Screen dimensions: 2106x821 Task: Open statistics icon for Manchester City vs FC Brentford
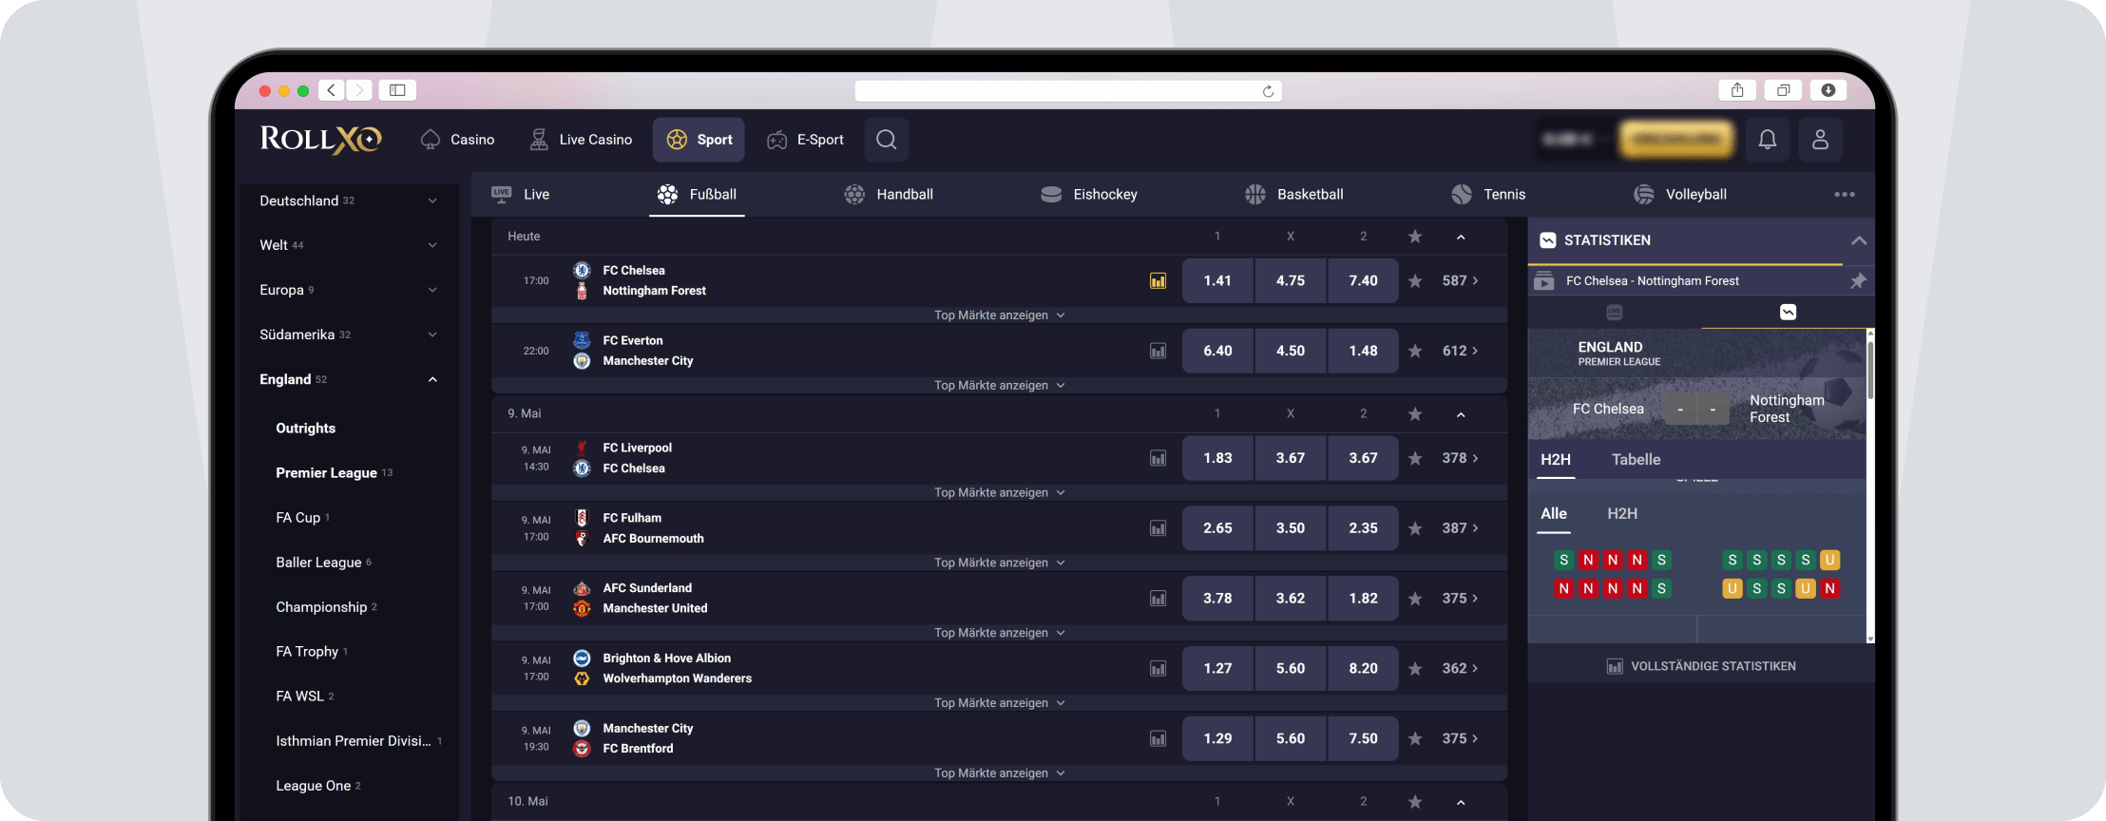(1158, 738)
